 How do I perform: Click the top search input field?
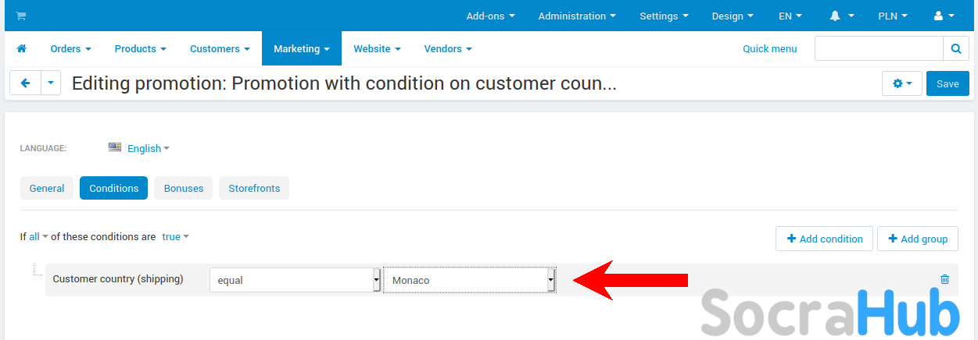(x=878, y=48)
